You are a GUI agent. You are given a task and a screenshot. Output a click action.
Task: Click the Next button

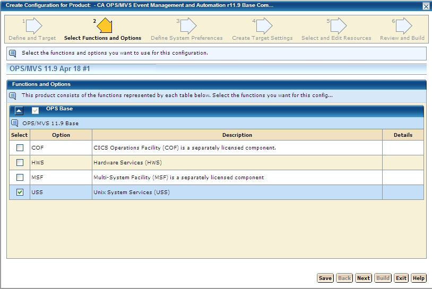[364, 278]
